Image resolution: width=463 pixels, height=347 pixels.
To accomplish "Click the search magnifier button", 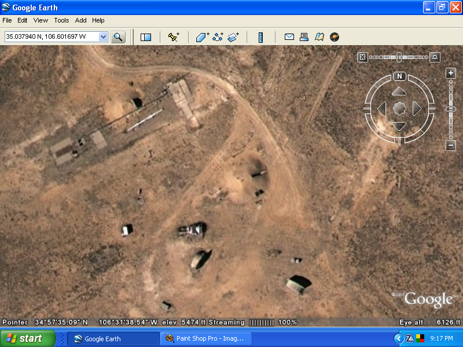I will click(118, 37).
